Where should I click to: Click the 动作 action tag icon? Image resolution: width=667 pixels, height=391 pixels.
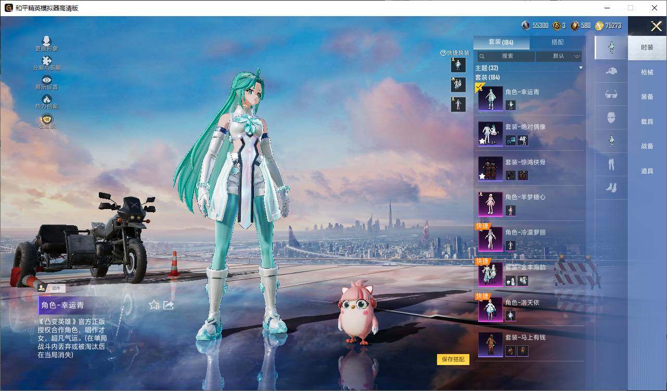[x=42, y=288]
